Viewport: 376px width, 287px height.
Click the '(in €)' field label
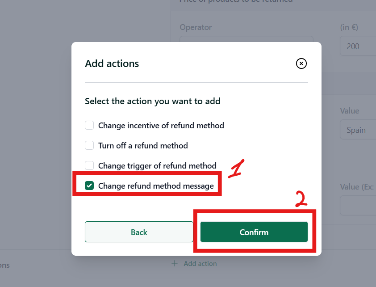(349, 27)
